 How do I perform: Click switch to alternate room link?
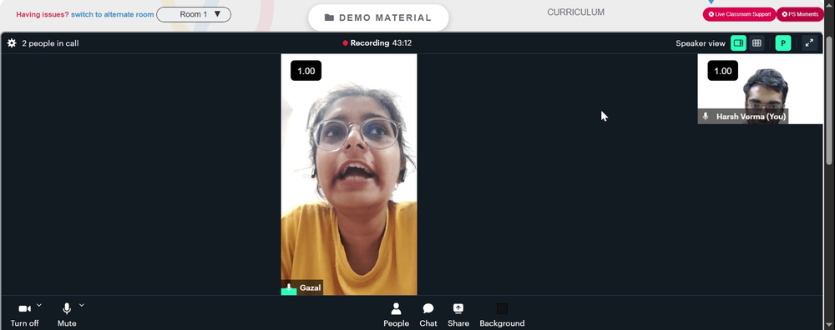click(x=113, y=14)
